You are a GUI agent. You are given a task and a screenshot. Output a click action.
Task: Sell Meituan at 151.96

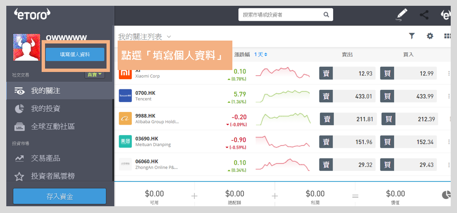click(348, 142)
